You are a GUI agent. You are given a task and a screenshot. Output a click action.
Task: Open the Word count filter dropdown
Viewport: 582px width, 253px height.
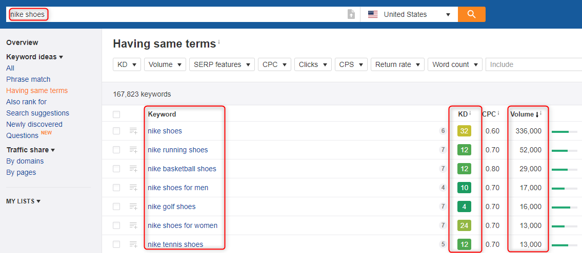(x=455, y=64)
